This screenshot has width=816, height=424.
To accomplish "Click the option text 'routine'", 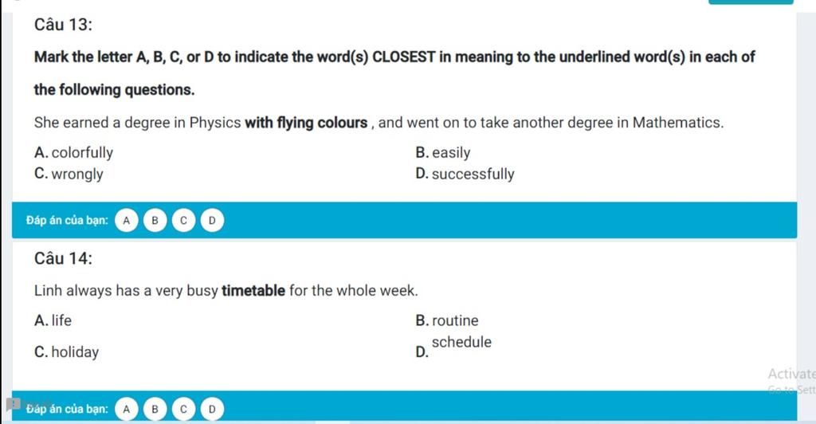I will point(455,320).
